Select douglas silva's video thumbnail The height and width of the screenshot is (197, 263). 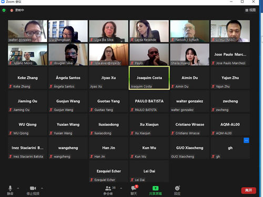(x=68, y=54)
